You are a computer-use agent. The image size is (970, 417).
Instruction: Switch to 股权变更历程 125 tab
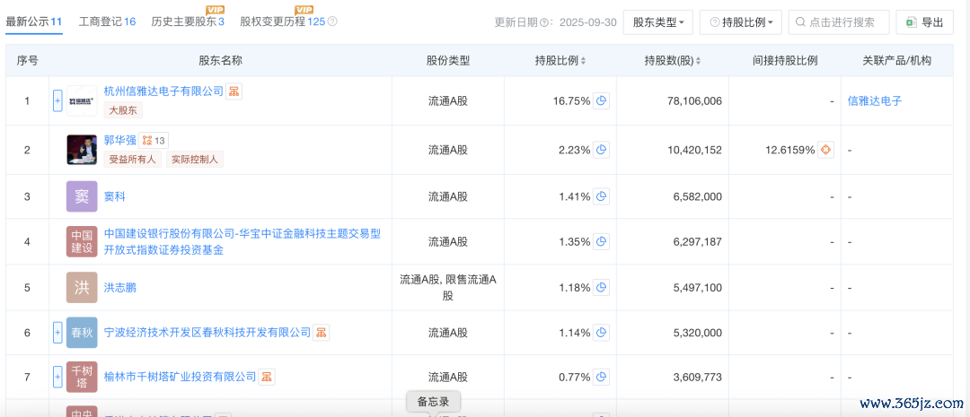[x=283, y=22]
